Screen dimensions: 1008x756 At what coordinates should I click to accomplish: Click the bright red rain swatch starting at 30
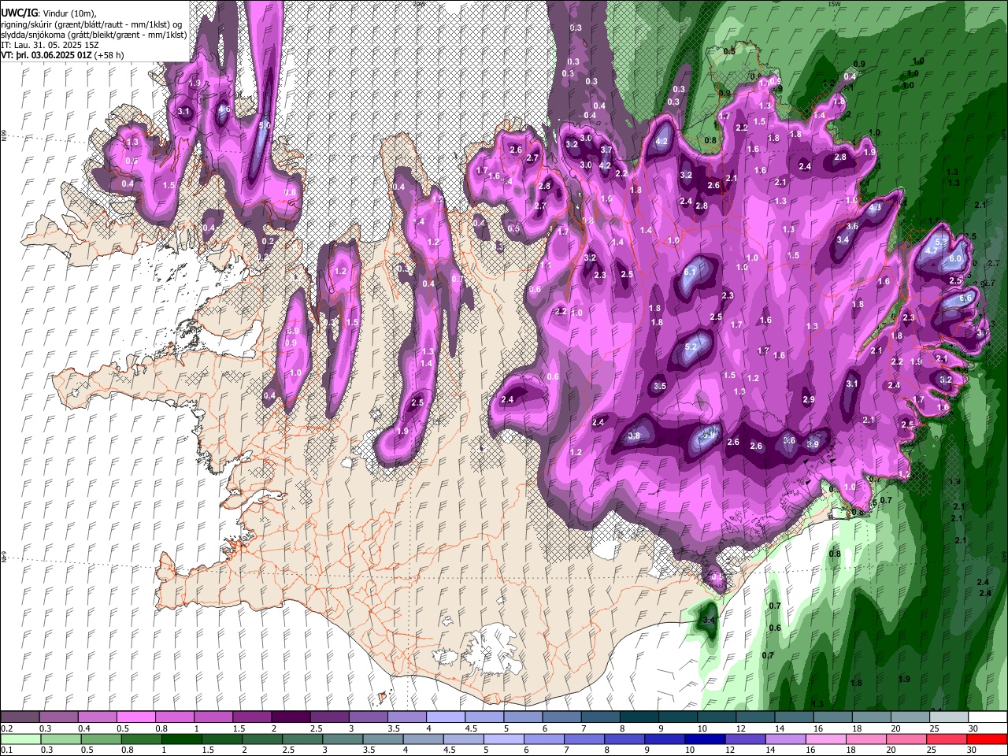coord(987,739)
